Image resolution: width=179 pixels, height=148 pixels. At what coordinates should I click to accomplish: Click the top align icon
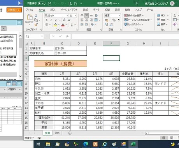(82, 16)
